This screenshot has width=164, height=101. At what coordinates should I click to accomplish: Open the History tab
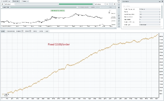click(35, 31)
